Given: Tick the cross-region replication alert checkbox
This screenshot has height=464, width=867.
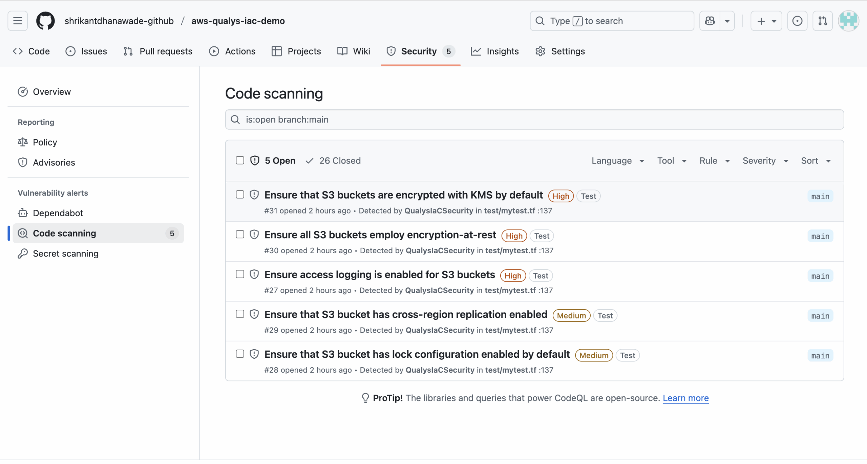Looking at the screenshot, I should (x=240, y=314).
